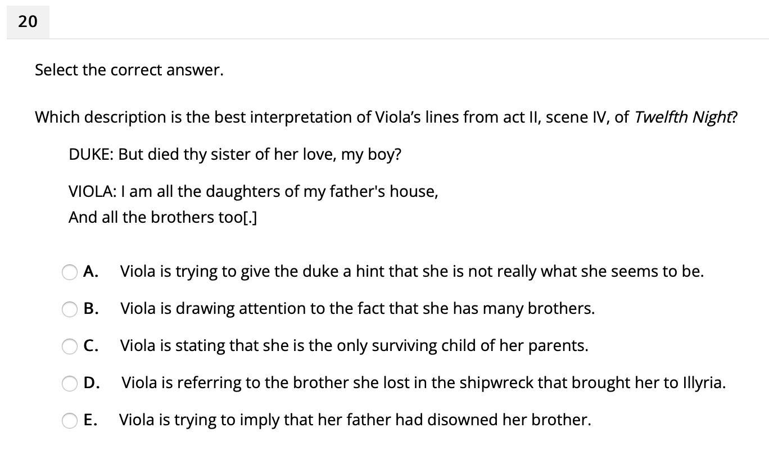Select radio button for option B
769x459 pixels.
tap(70, 309)
